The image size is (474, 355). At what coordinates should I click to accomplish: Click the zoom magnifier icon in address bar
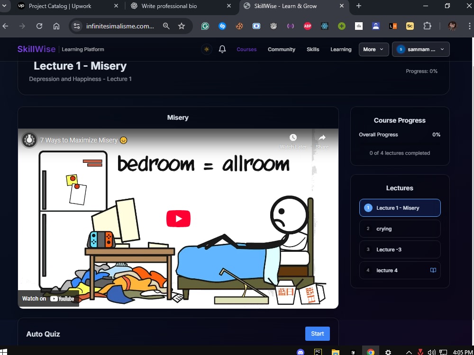pos(166,26)
